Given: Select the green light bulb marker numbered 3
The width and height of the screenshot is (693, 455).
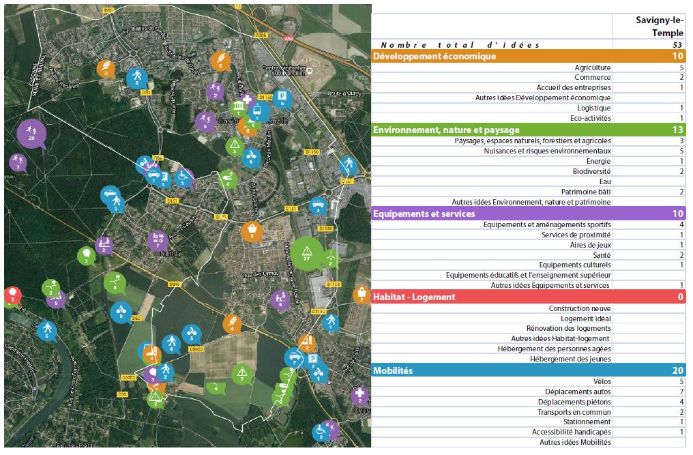Looking at the screenshot, I should tap(86, 256).
